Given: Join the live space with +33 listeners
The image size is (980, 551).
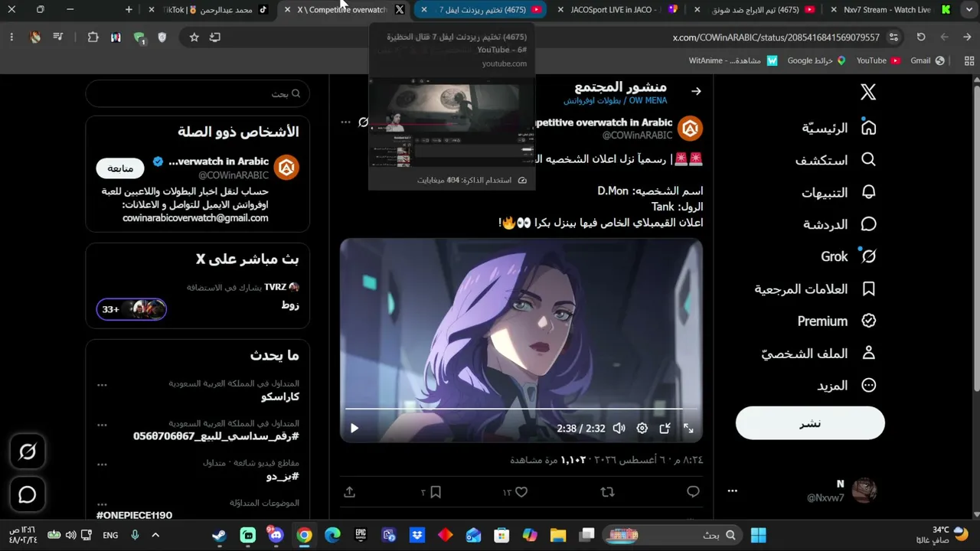Looking at the screenshot, I should tap(131, 309).
